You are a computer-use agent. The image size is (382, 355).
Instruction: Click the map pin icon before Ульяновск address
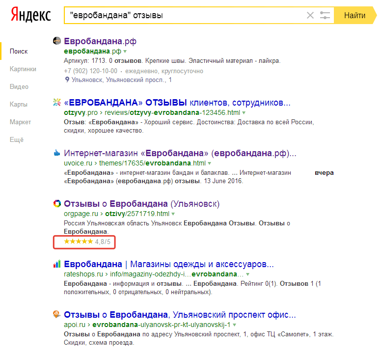point(67,80)
